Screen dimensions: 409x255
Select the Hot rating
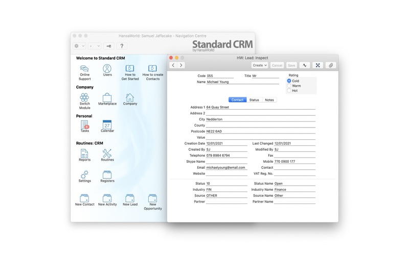pyautogui.click(x=289, y=91)
